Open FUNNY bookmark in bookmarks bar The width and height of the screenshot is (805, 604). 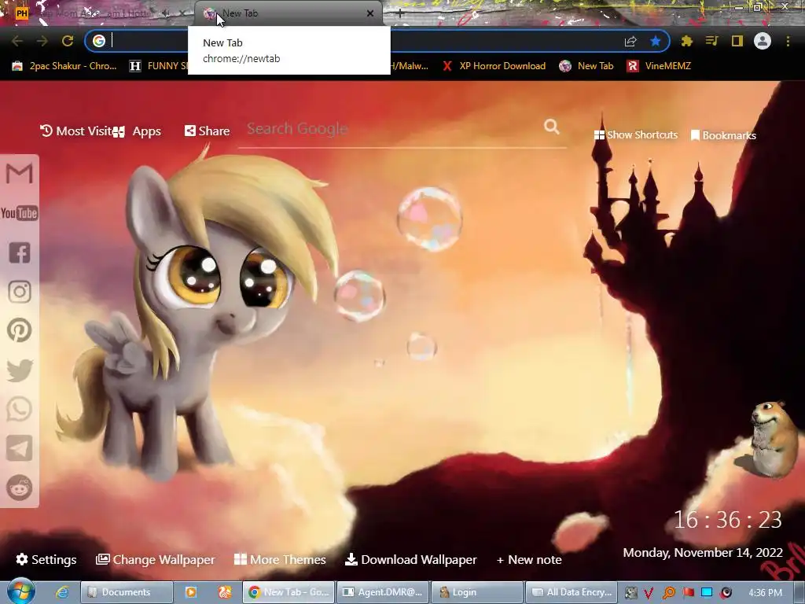pos(159,66)
